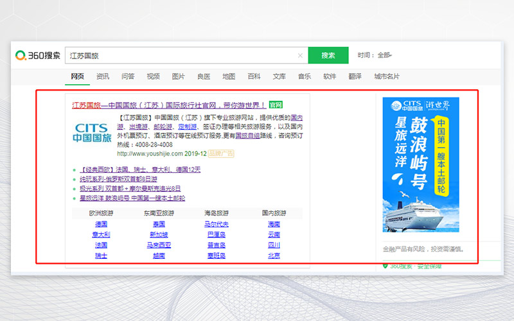This screenshot has height=321, width=514.
Task: Open the 良医 tab
Action: 204,76
